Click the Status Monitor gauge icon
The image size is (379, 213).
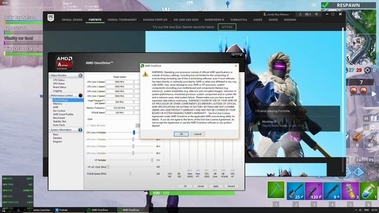(x=81, y=76)
